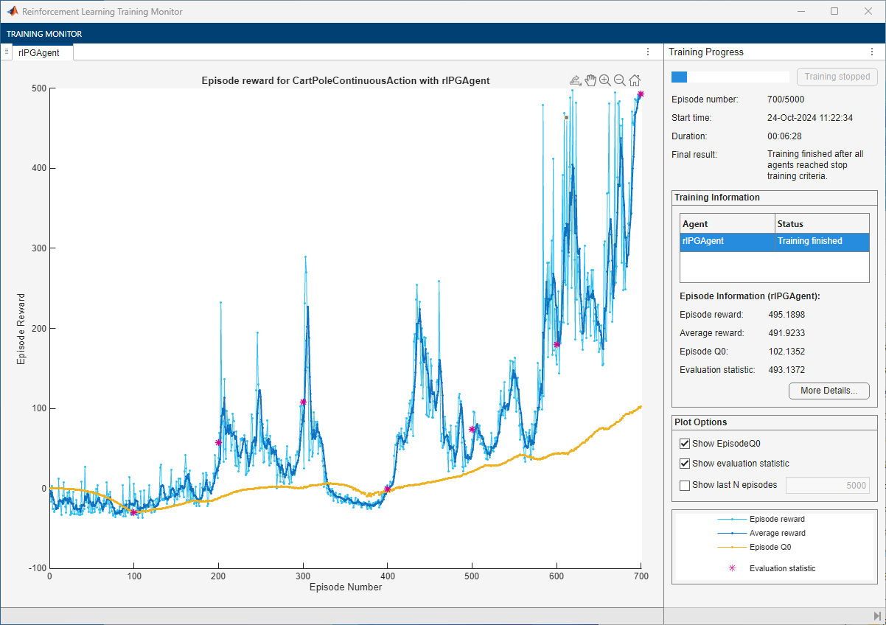Click the last N episodes number field
The height and width of the screenshot is (625, 886).
[x=827, y=485]
